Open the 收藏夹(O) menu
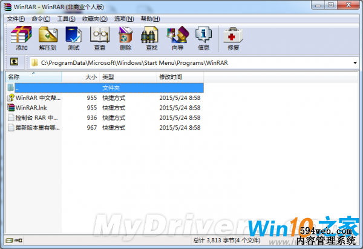The width and height of the screenshot is (363, 249). point(95,19)
